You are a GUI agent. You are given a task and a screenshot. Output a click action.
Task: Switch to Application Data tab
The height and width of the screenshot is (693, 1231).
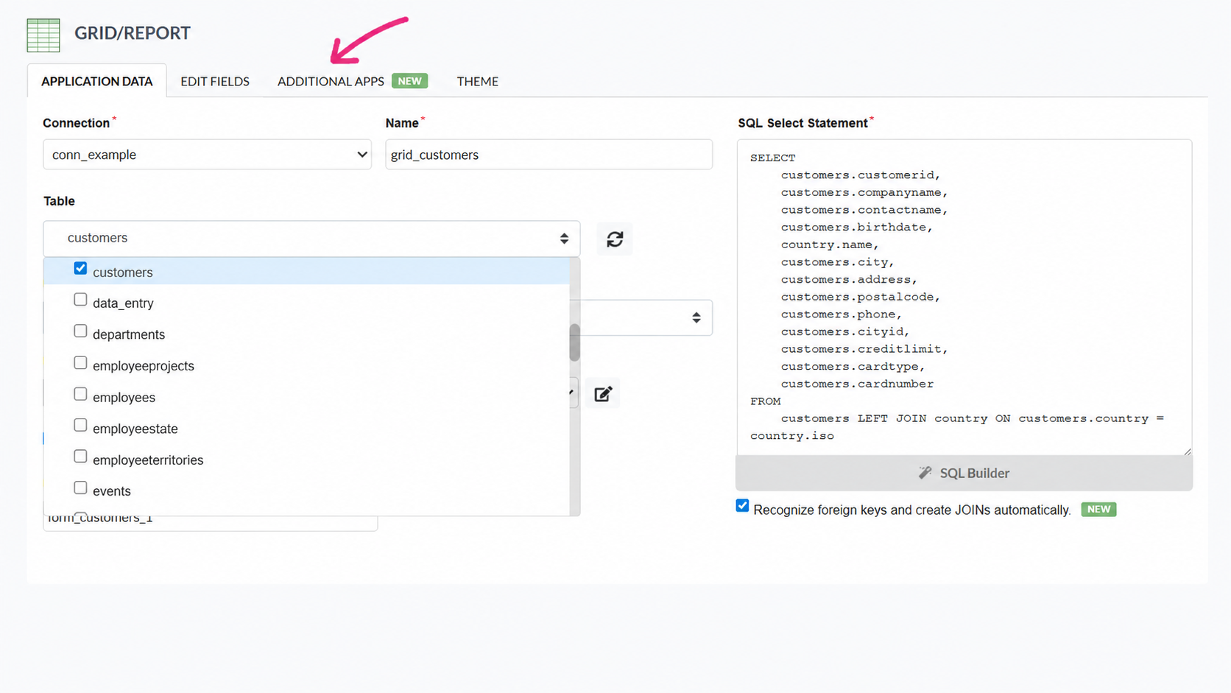click(97, 81)
